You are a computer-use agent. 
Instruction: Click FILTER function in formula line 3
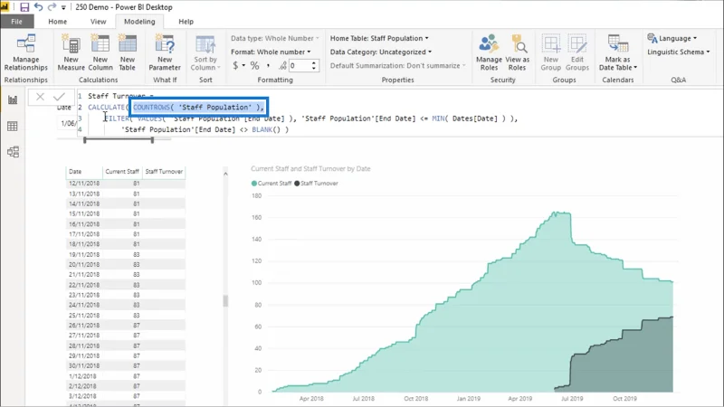pos(117,118)
